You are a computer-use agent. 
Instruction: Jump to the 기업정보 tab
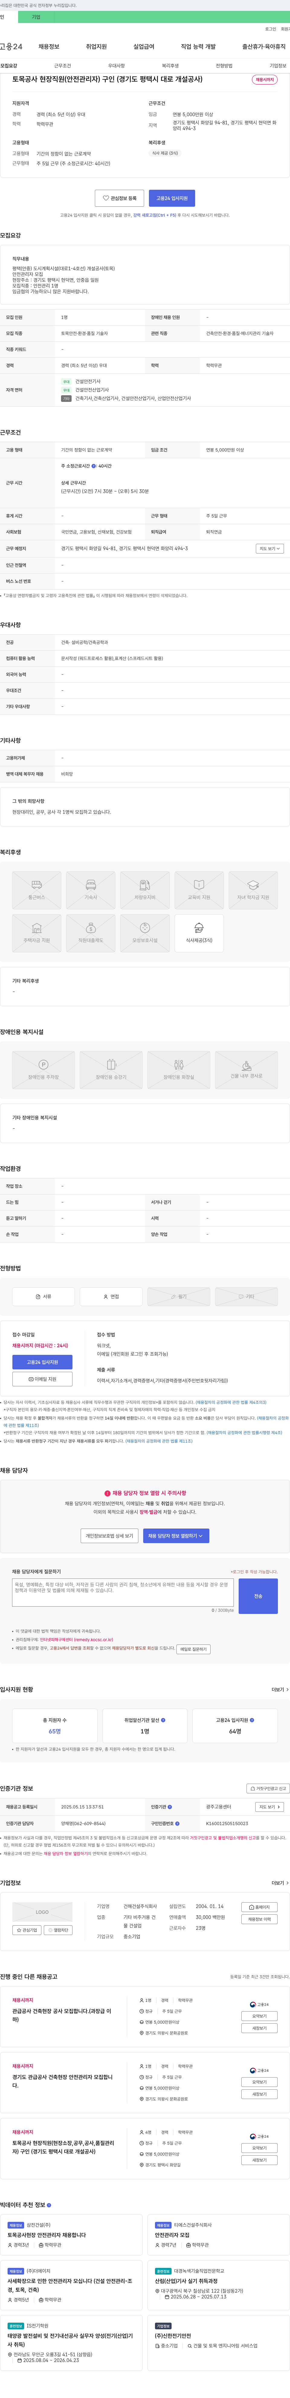click(x=278, y=66)
